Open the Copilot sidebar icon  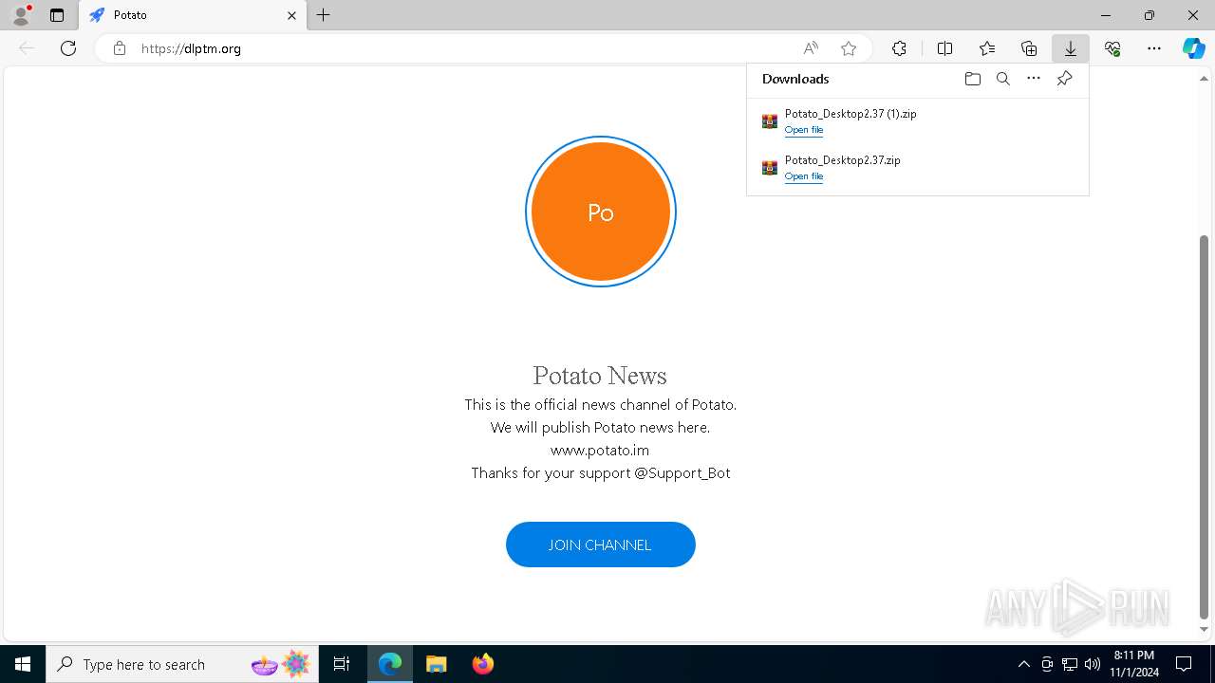tap(1194, 48)
